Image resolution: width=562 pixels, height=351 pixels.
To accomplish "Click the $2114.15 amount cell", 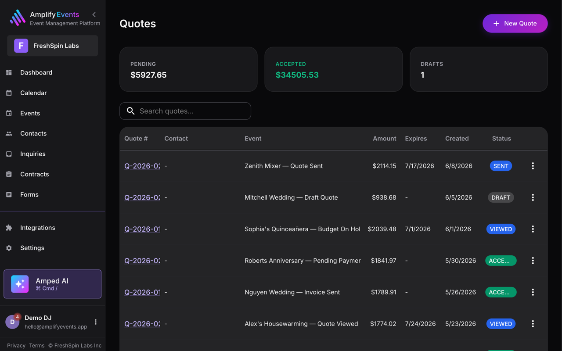I will [384, 166].
